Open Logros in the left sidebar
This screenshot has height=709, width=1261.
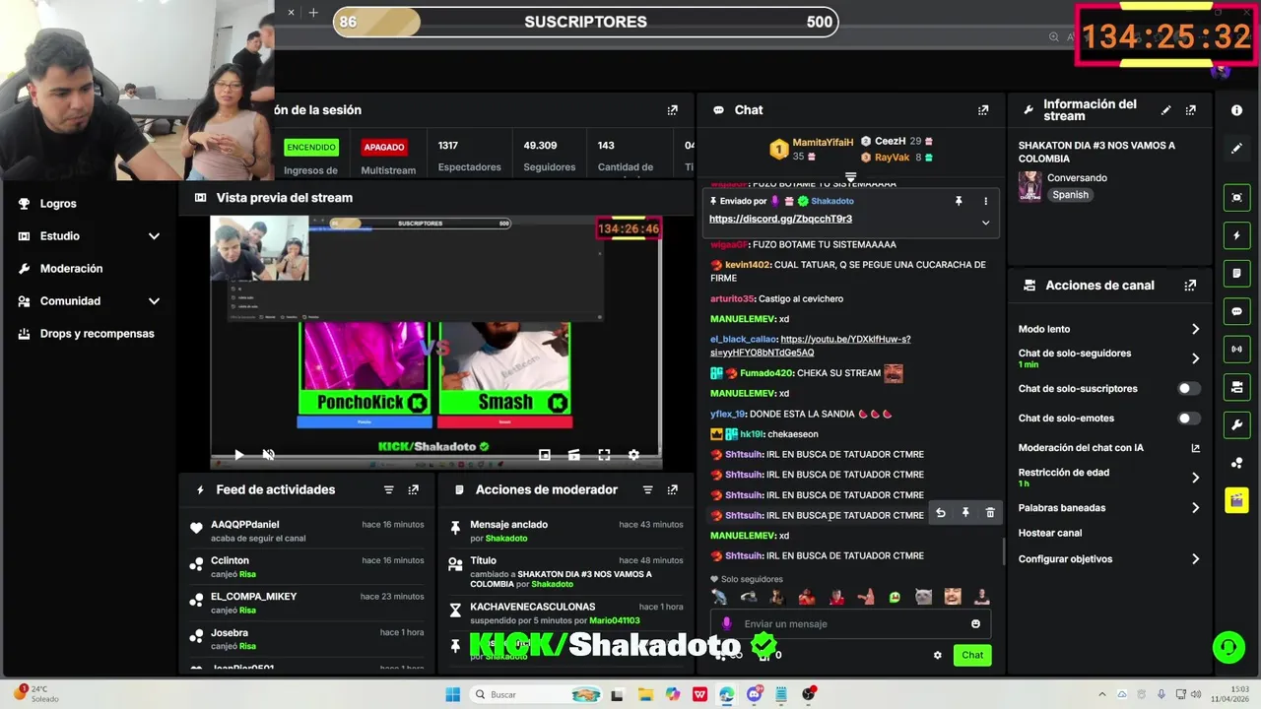tap(58, 204)
